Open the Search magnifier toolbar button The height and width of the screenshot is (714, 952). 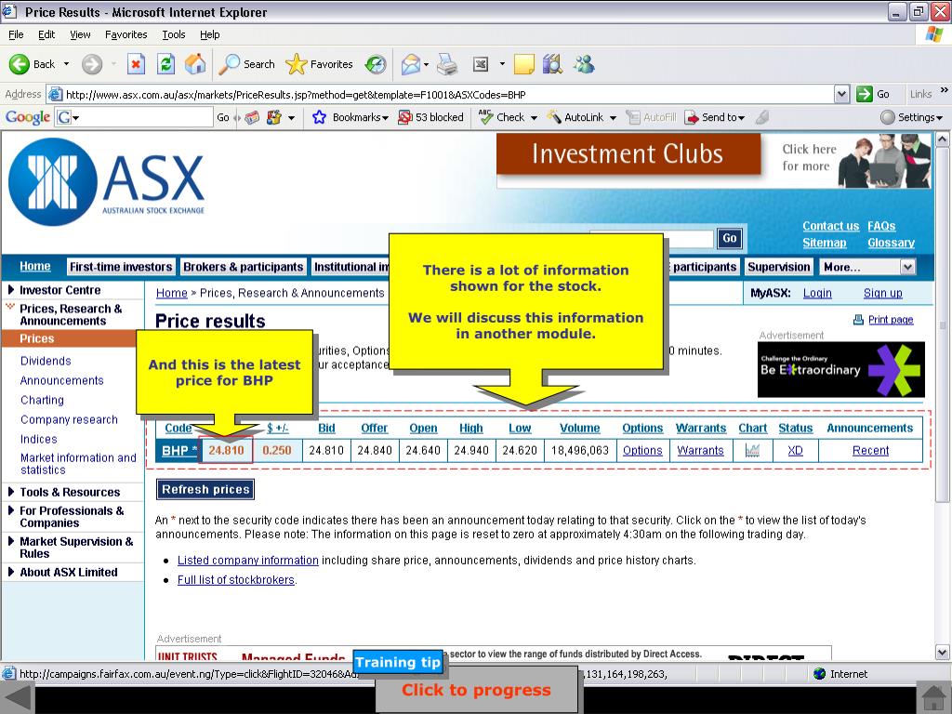[246, 64]
